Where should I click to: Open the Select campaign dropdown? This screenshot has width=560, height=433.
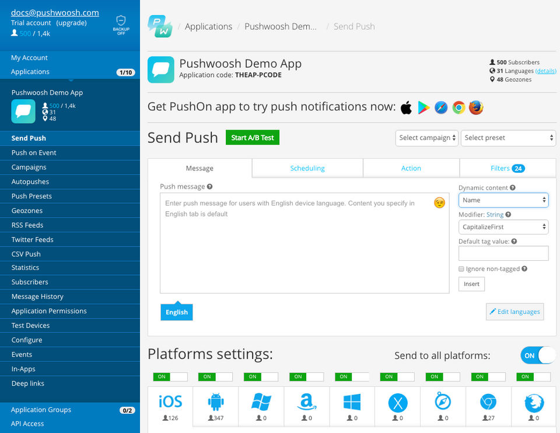[x=427, y=138]
